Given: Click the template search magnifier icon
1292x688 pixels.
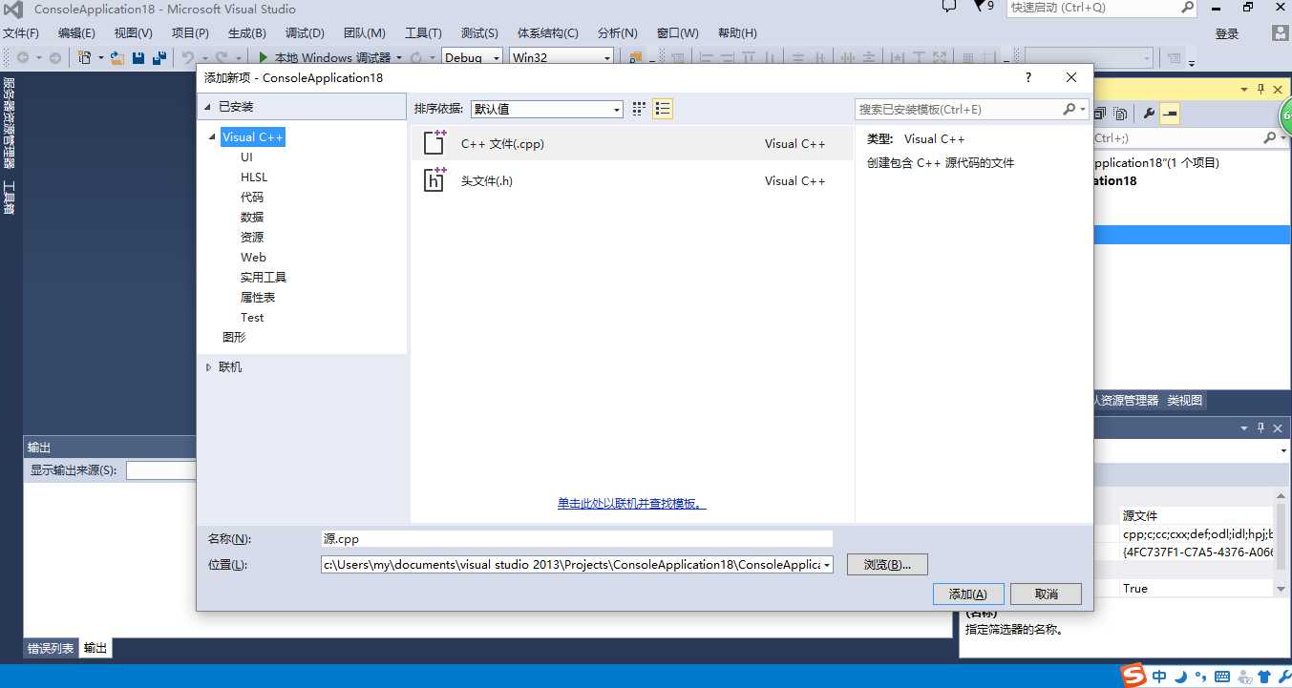Looking at the screenshot, I should click(x=1069, y=109).
